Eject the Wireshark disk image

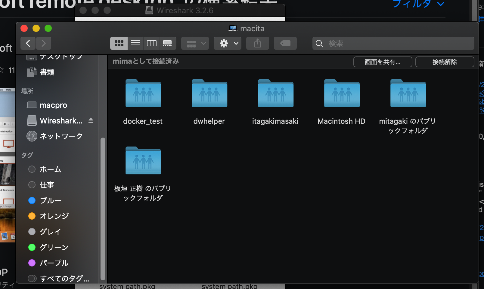pos(91,121)
